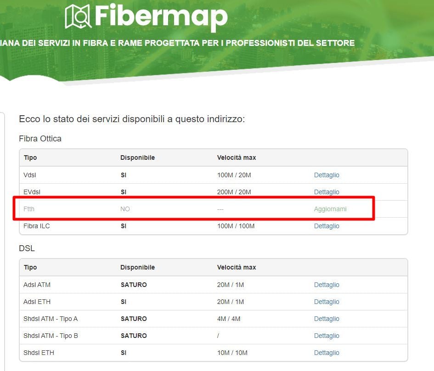Screen dimensions: 434x371
Task: Click SI status in Vdsl row
Action: tap(124, 175)
